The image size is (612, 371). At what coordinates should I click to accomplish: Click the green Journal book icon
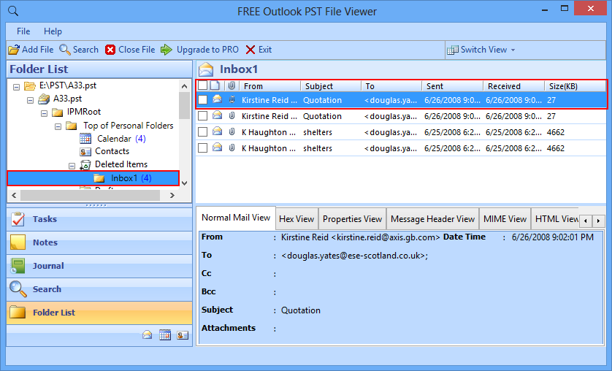(x=18, y=266)
